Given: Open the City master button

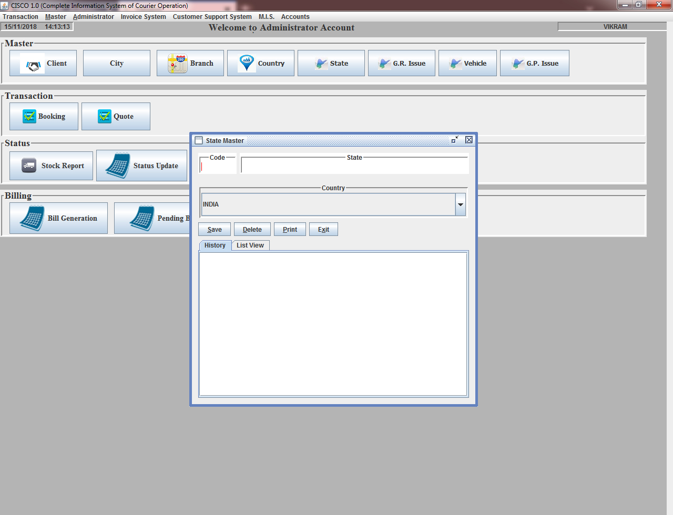Looking at the screenshot, I should [117, 63].
